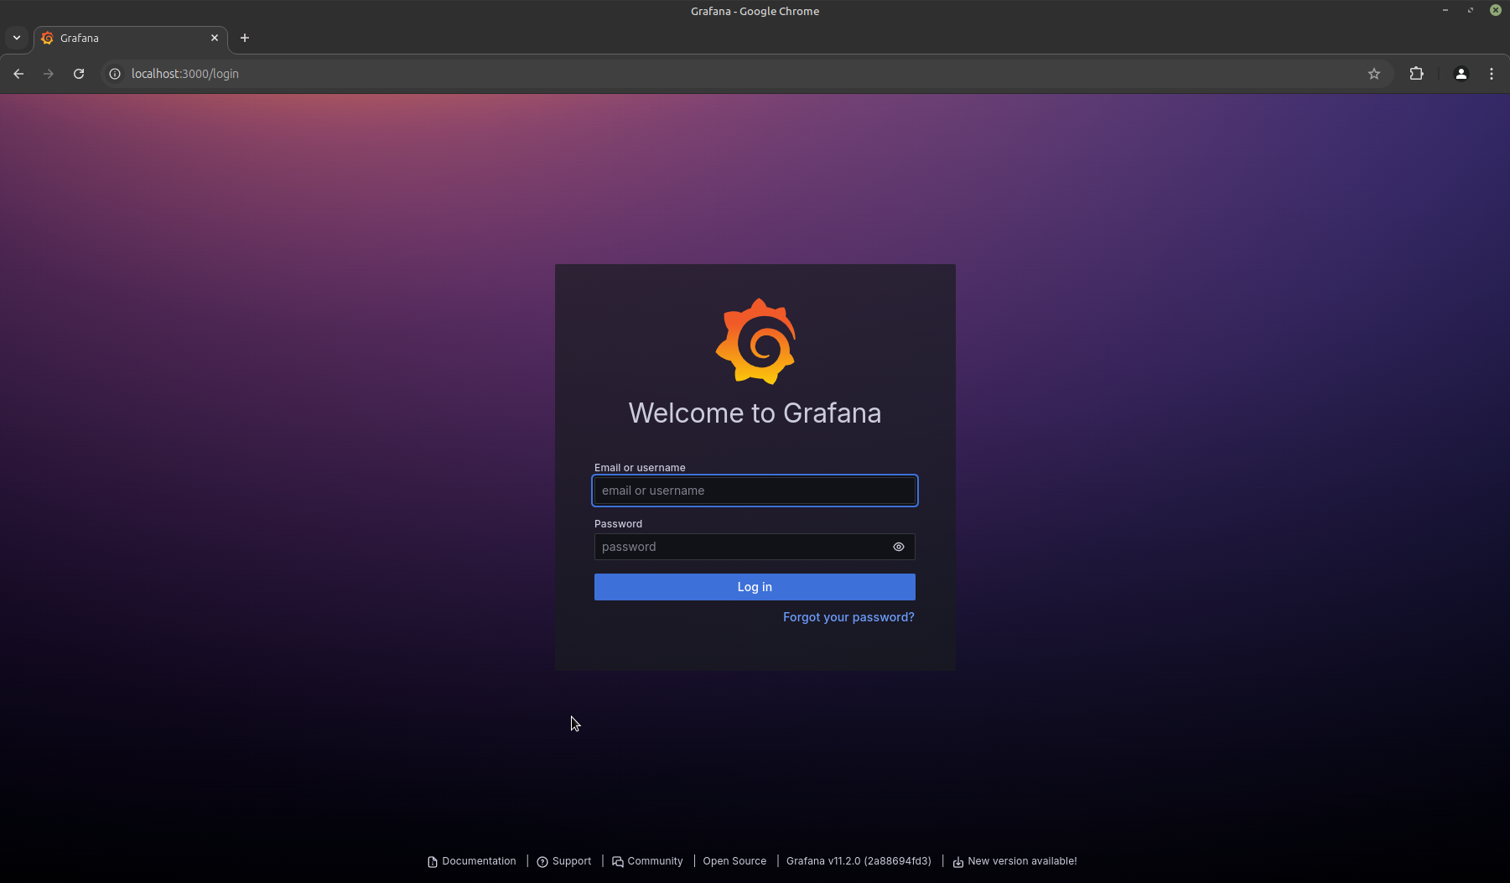Click New version available link
Viewport: 1510px width, 883px height.
coord(1014,861)
